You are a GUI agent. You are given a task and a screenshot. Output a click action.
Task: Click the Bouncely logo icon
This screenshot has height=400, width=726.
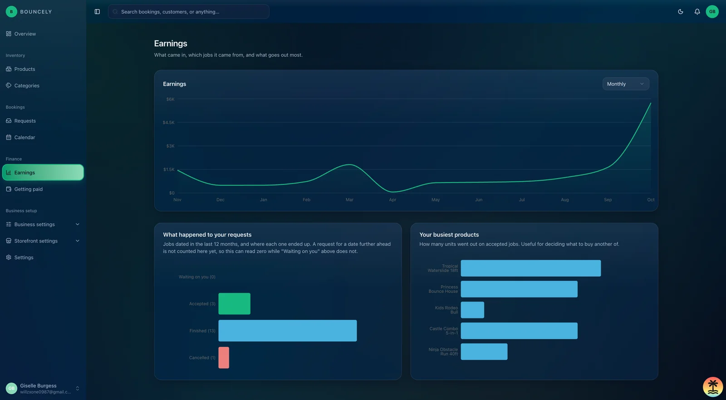tap(11, 12)
